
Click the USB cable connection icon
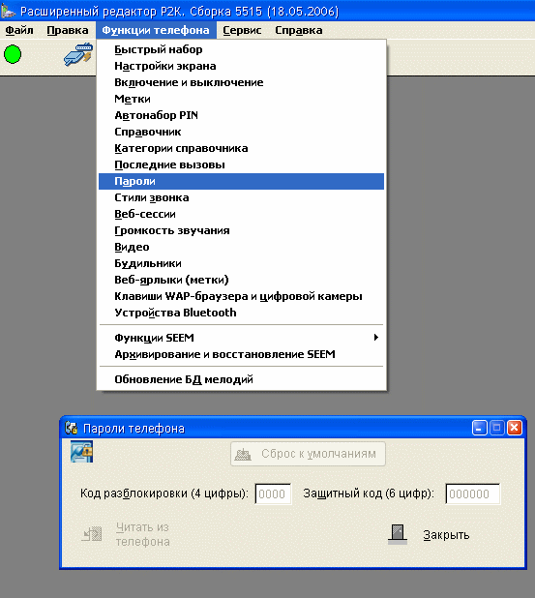(78, 54)
